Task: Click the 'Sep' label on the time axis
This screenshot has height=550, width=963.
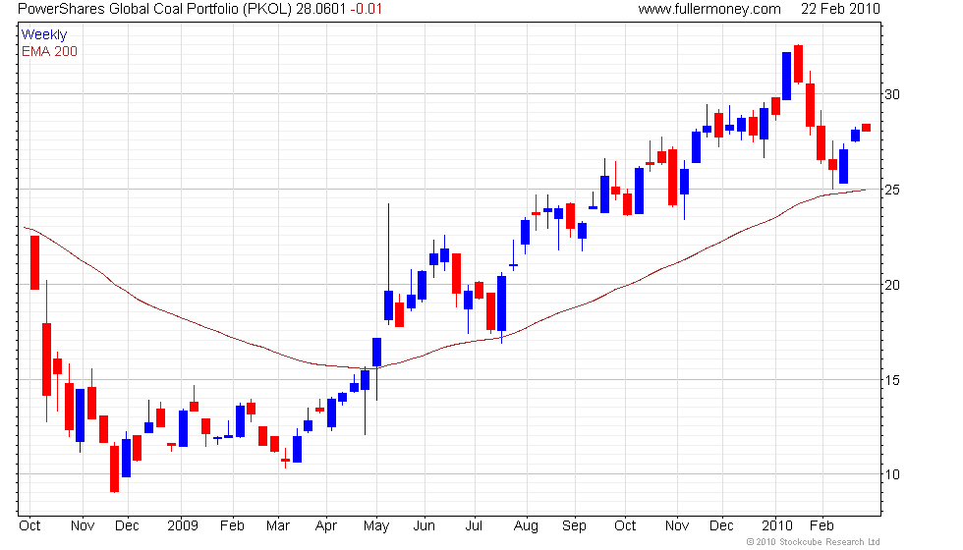Action: click(574, 526)
